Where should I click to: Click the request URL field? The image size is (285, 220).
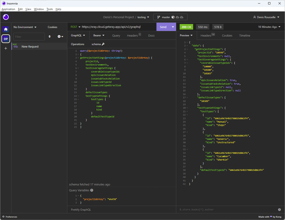pyautogui.click(x=118, y=27)
